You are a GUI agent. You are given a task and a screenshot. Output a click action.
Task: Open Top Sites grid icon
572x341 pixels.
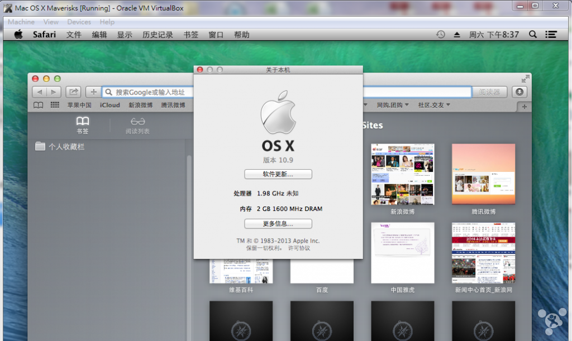pos(55,105)
